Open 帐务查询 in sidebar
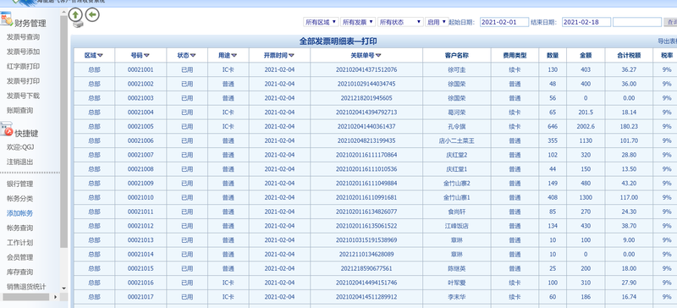 pos(19,228)
